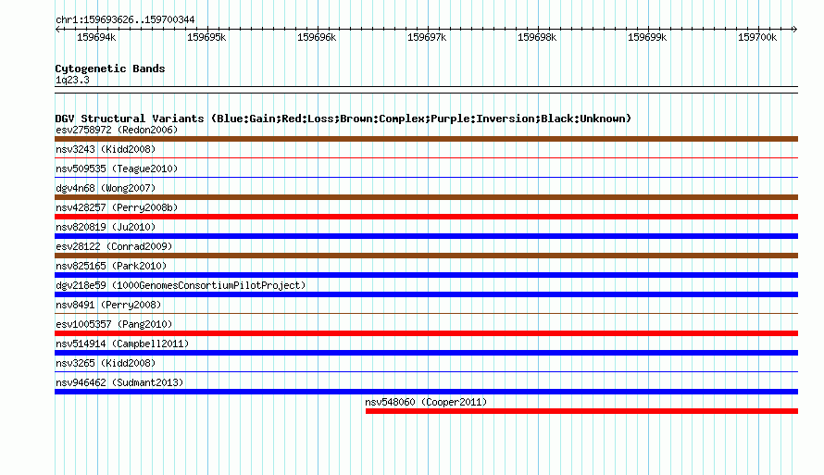824x475 pixels.
Task: Click the 159698k ruler tick label
Action: coord(537,37)
